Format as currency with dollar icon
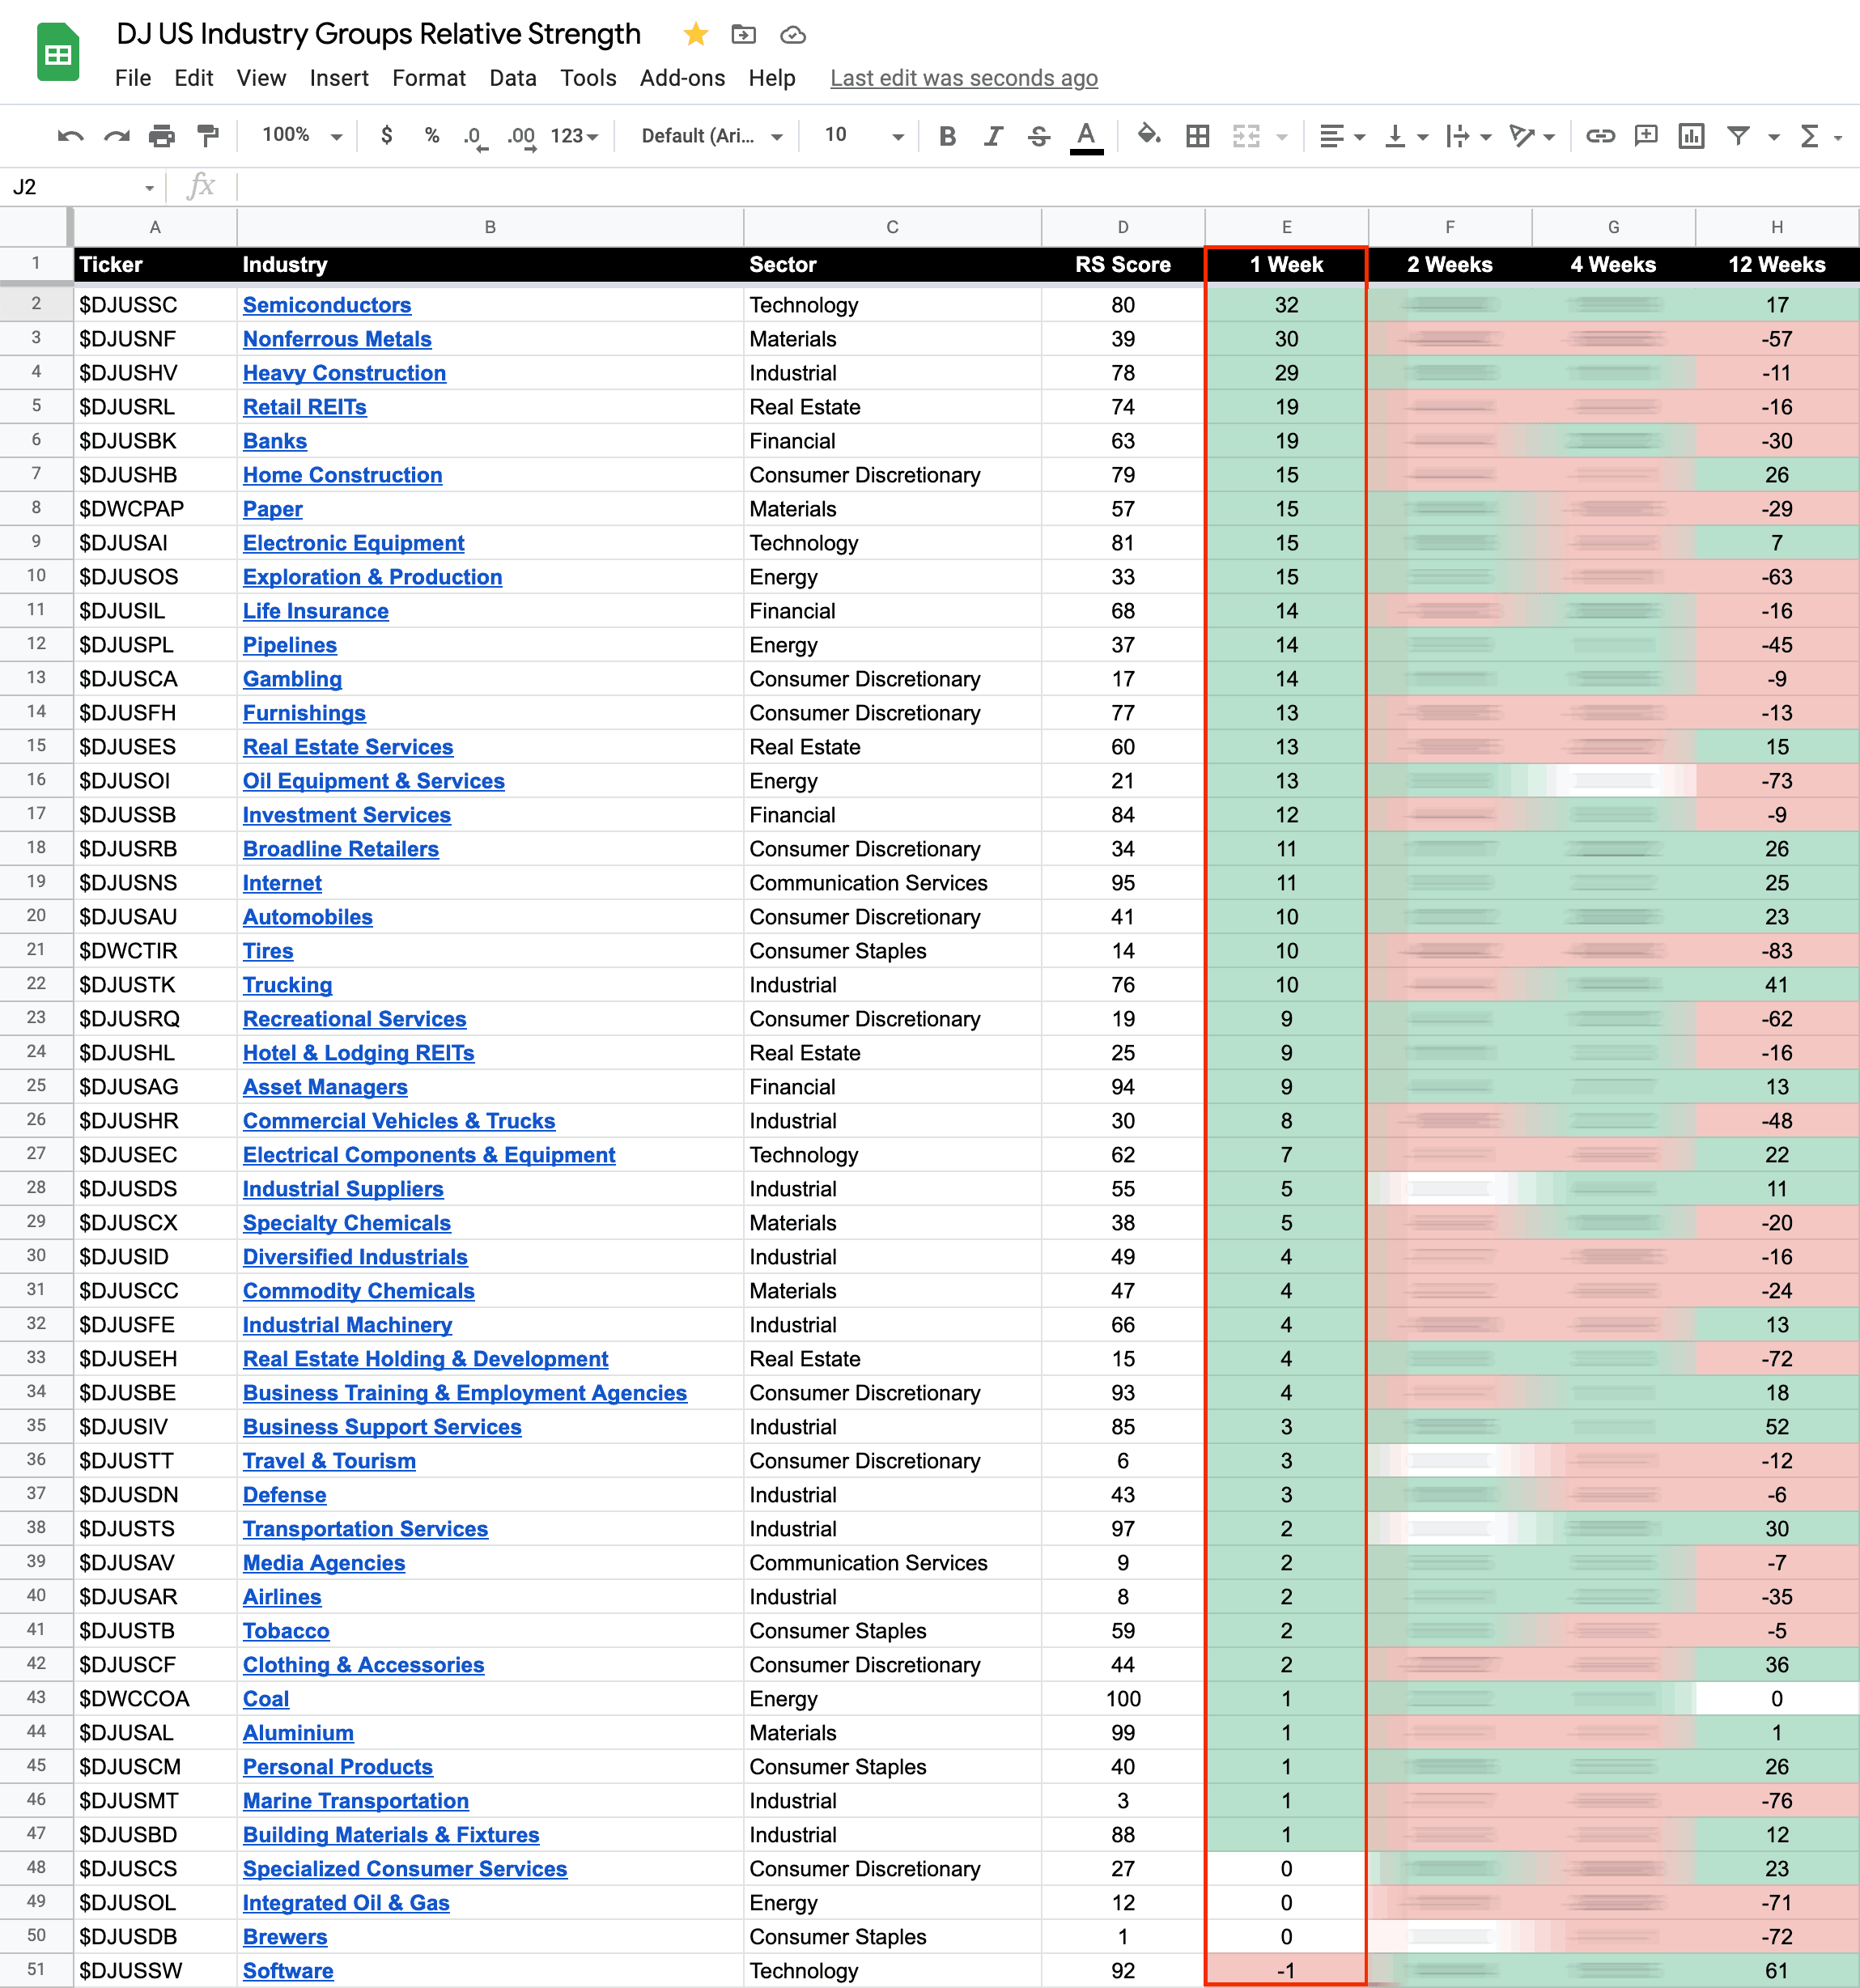 (387, 136)
